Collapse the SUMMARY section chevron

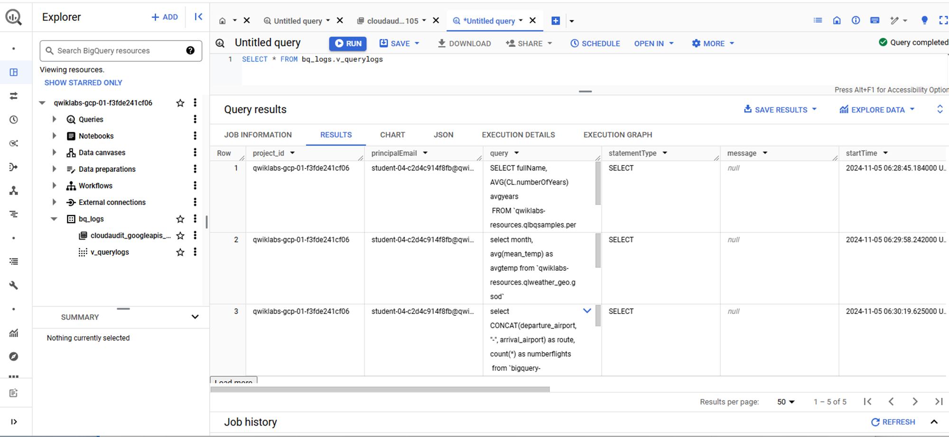[195, 317]
